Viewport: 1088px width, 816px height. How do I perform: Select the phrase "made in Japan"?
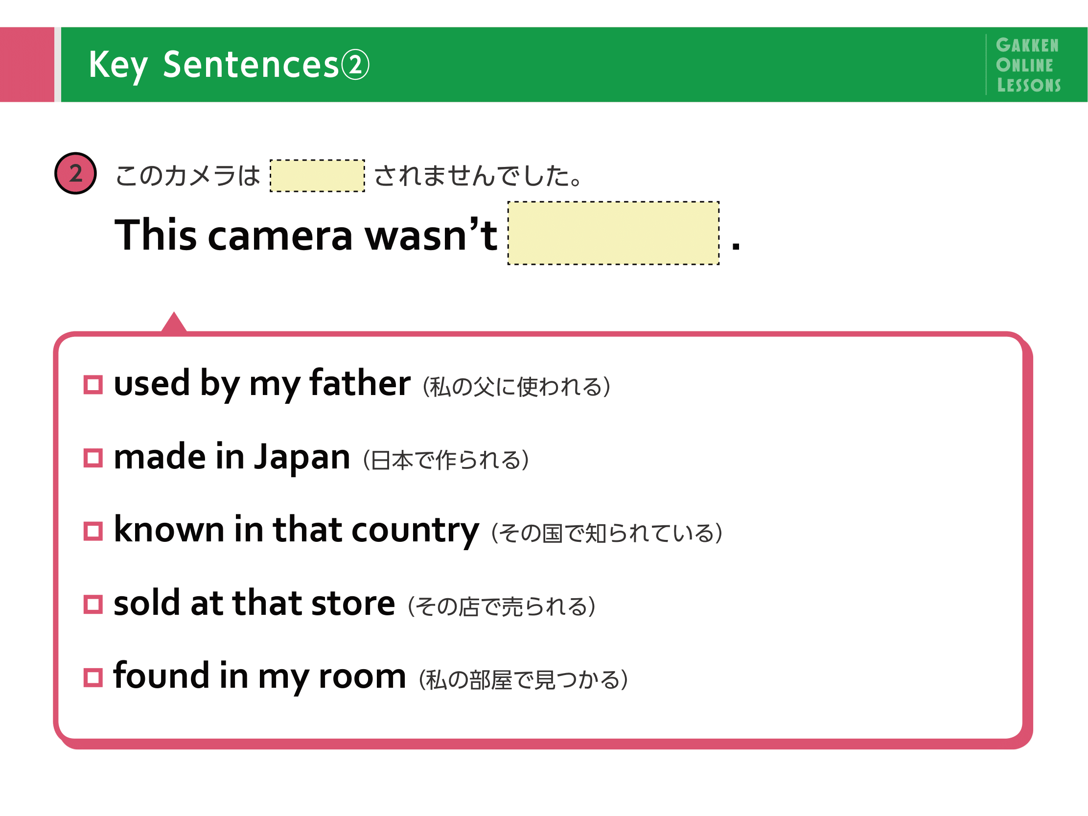point(231,457)
